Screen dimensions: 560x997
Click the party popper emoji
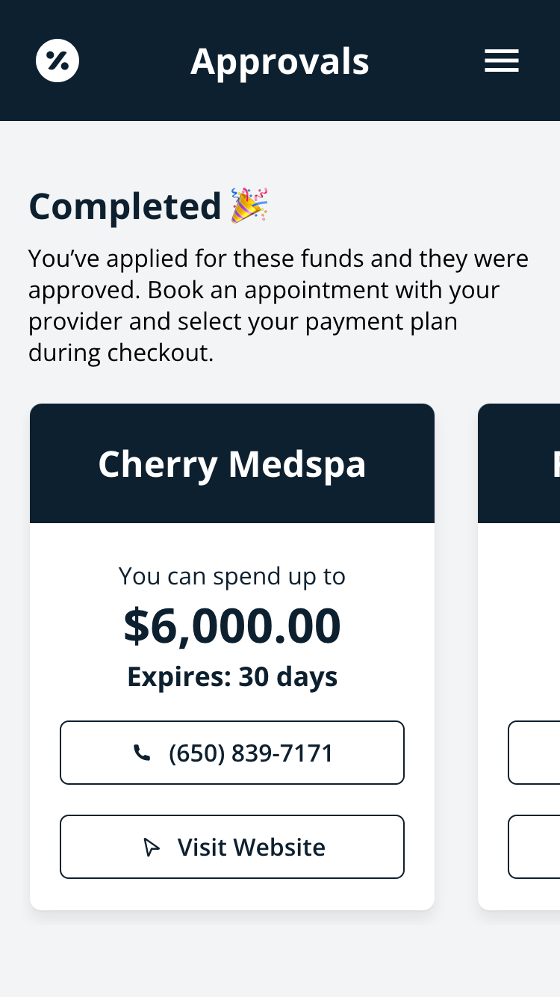[249, 206]
